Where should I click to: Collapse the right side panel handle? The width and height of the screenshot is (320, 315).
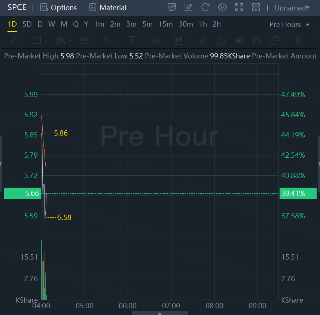[319, 164]
